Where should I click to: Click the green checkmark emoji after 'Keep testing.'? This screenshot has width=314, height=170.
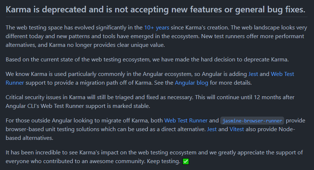186,161
